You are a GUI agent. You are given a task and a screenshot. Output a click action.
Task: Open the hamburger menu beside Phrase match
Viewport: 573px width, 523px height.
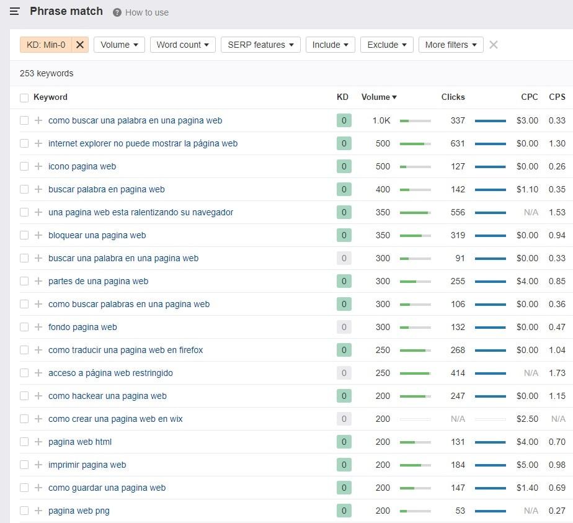(15, 12)
